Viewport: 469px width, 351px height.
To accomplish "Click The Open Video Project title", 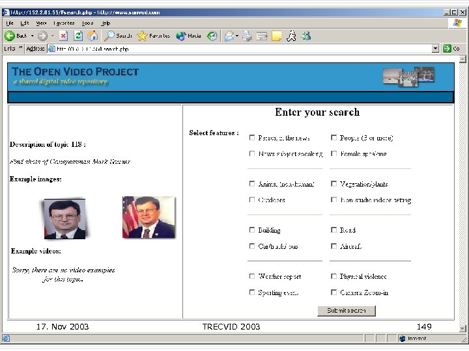I will click(x=76, y=71).
